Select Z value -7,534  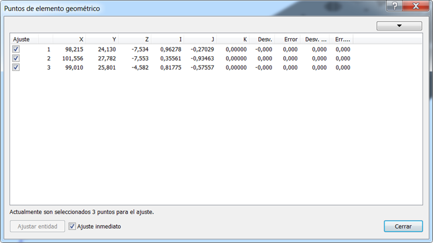(x=140, y=50)
